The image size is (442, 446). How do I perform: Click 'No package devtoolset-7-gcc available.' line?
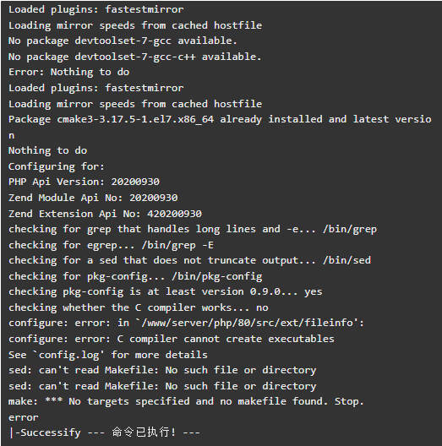point(123,41)
